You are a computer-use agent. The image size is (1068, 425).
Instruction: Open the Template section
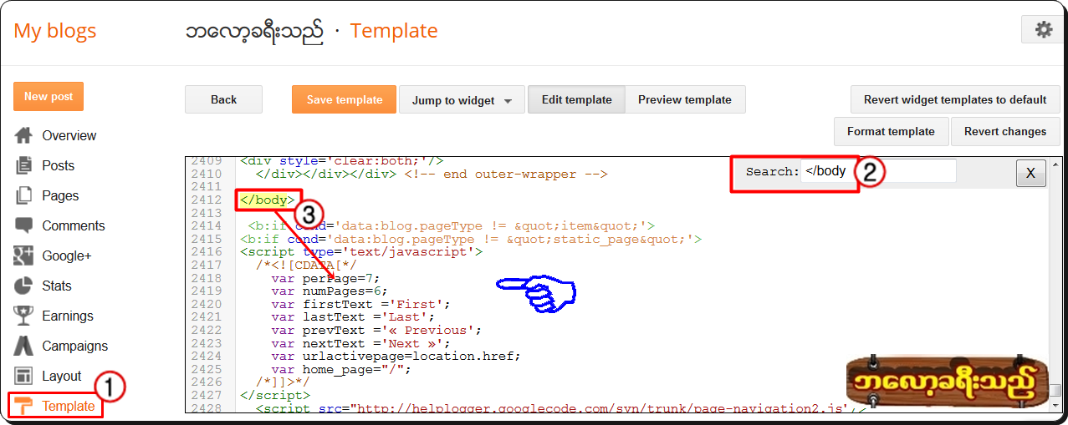68,406
